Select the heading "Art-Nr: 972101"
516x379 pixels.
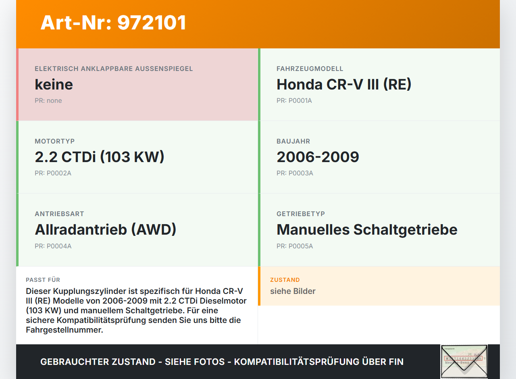(113, 23)
